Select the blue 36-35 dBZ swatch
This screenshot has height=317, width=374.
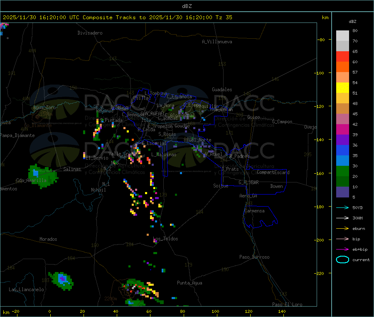342,150
